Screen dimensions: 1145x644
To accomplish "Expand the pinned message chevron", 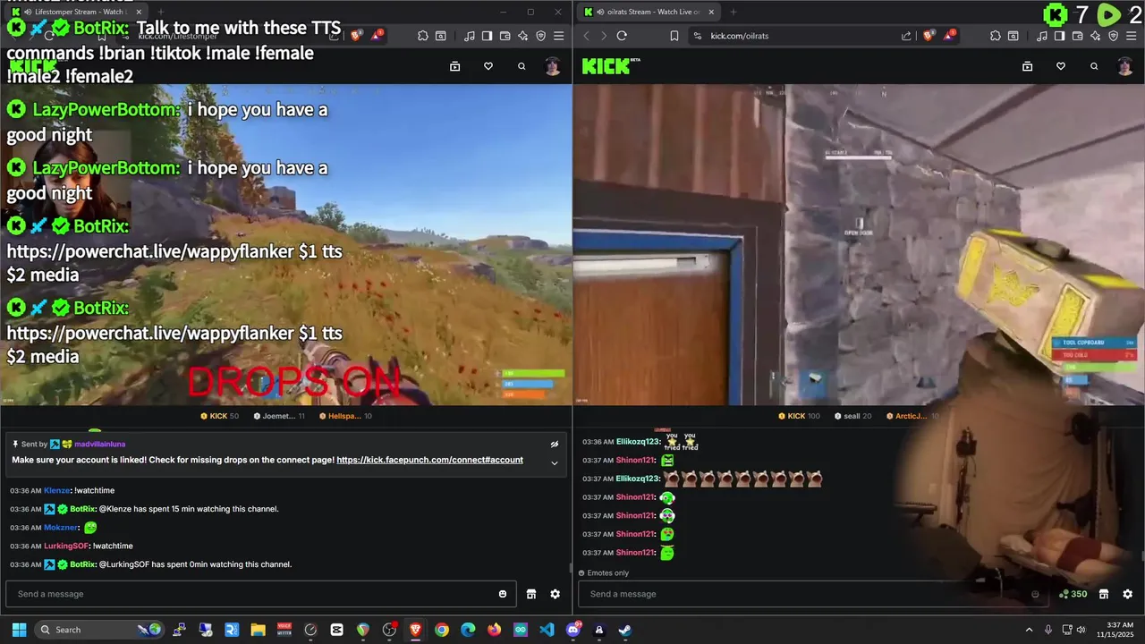I will pyautogui.click(x=555, y=462).
